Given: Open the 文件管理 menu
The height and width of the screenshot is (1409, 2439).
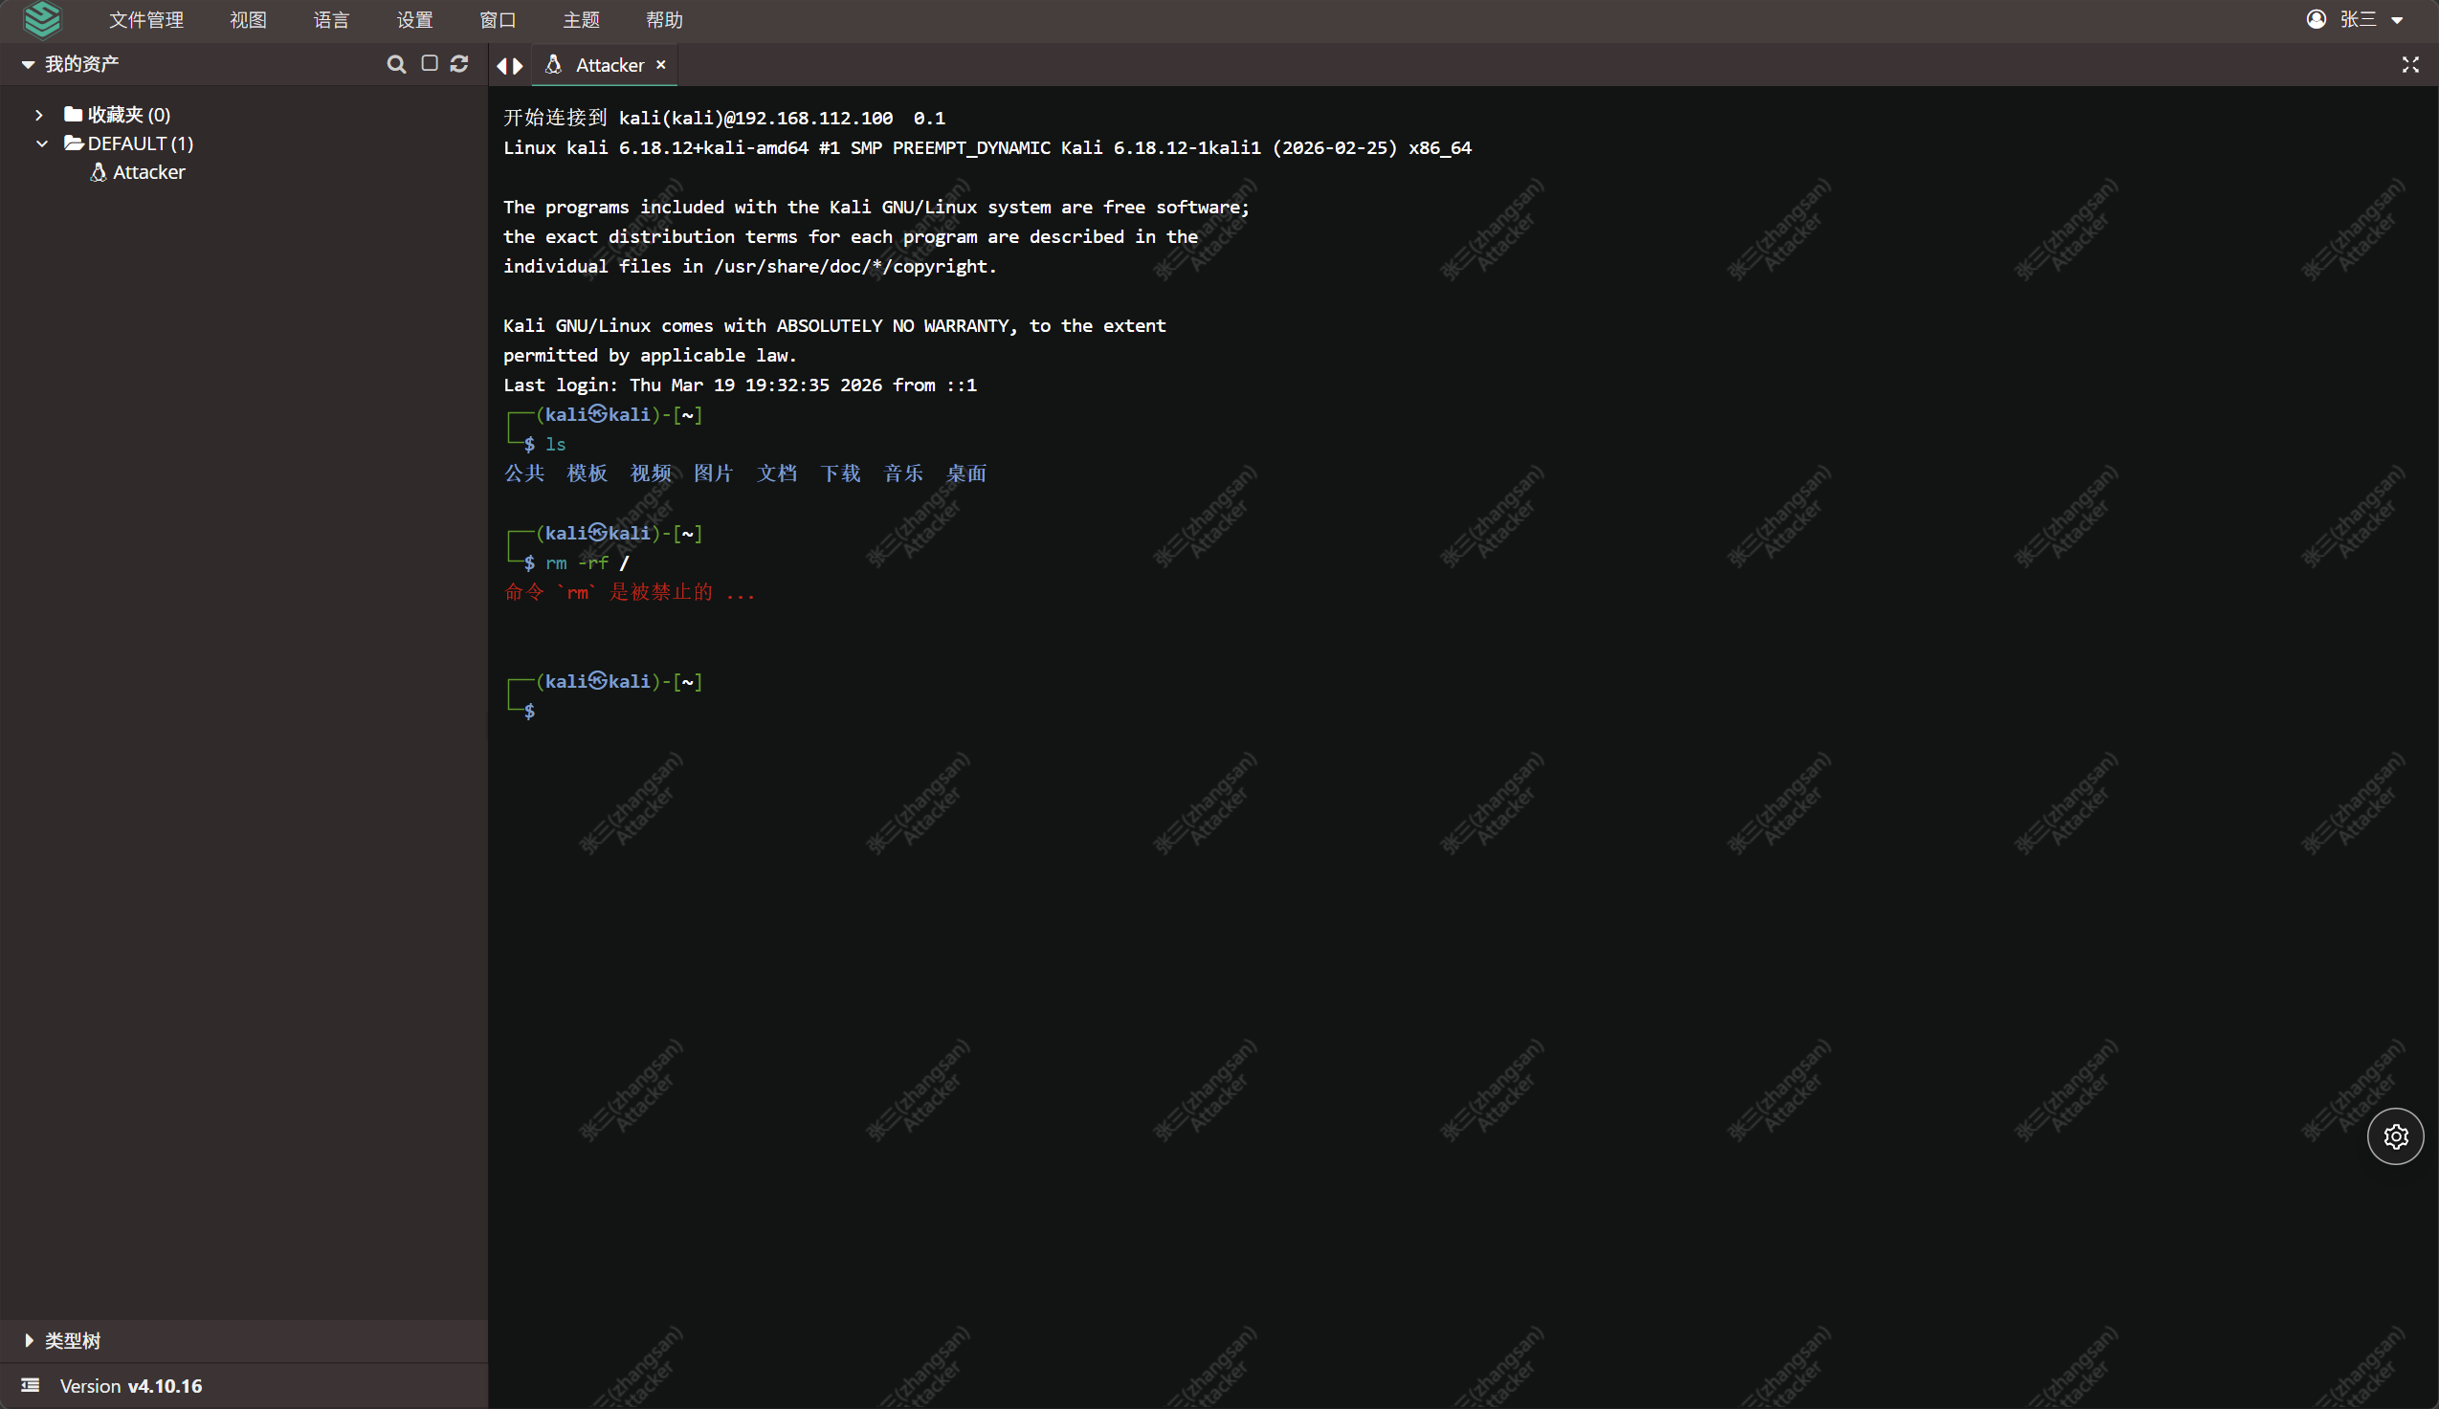Looking at the screenshot, I should [146, 19].
